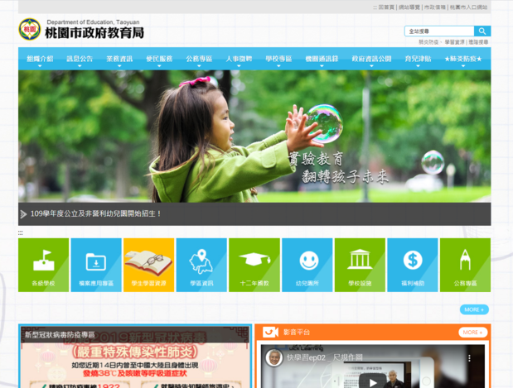The height and width of the screenshot is (388, 513).
Task: Expand the 組織介紹 menu
Action: (40, 59)
